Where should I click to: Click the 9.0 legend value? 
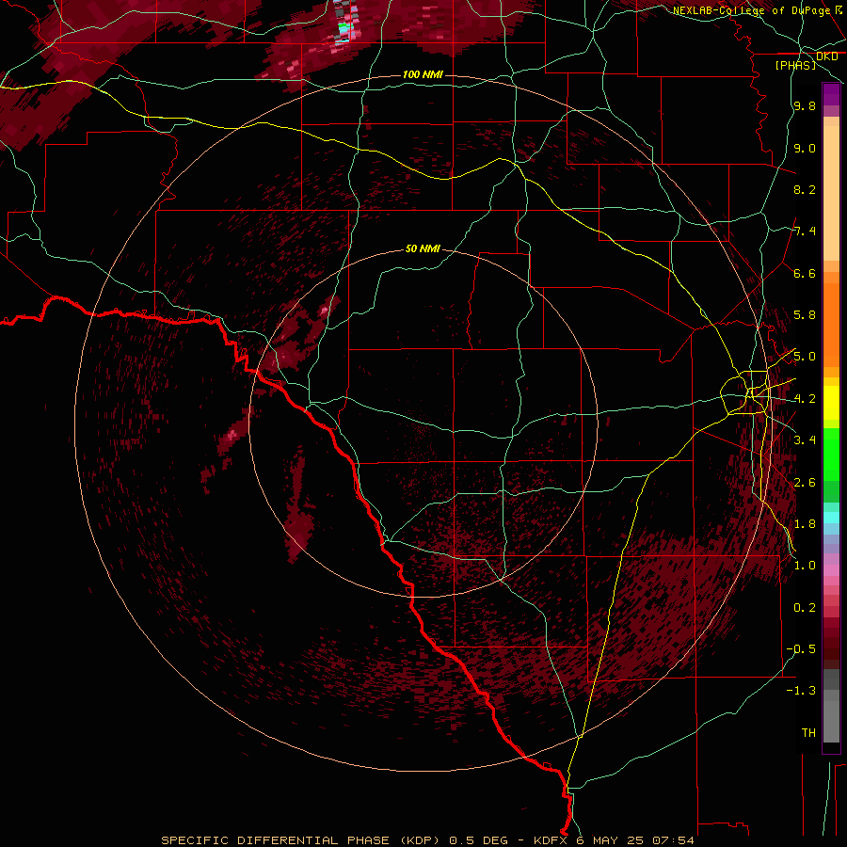pyautogui.click(x=805, y=148)
